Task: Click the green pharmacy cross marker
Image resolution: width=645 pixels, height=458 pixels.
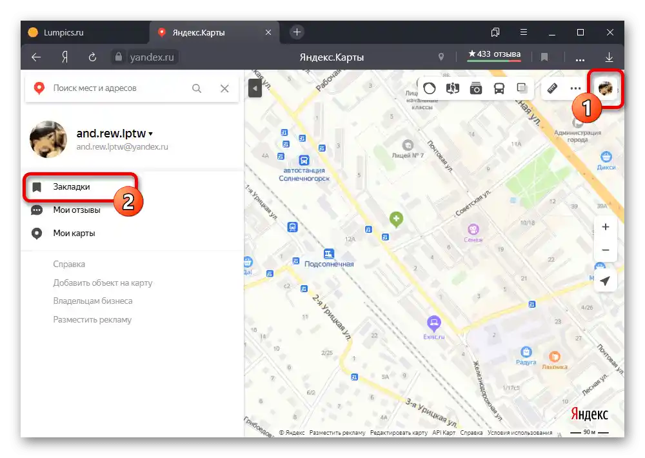Action: (x=396, y=219)
